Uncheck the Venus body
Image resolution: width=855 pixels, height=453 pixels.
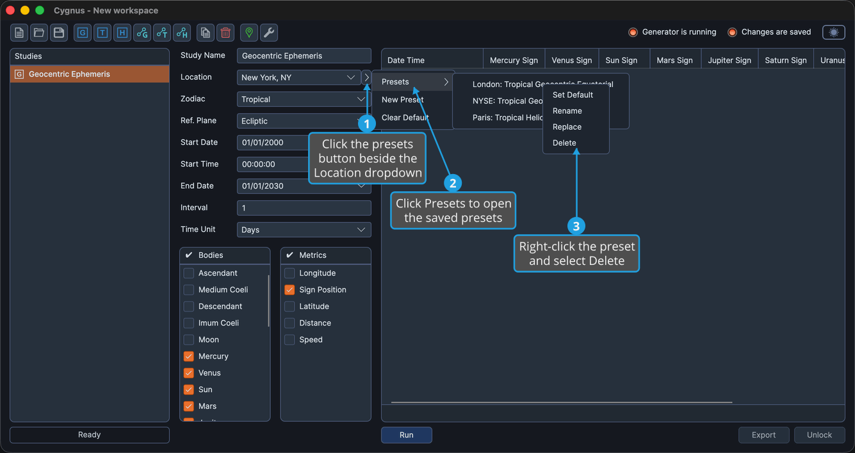pos(189,373)
